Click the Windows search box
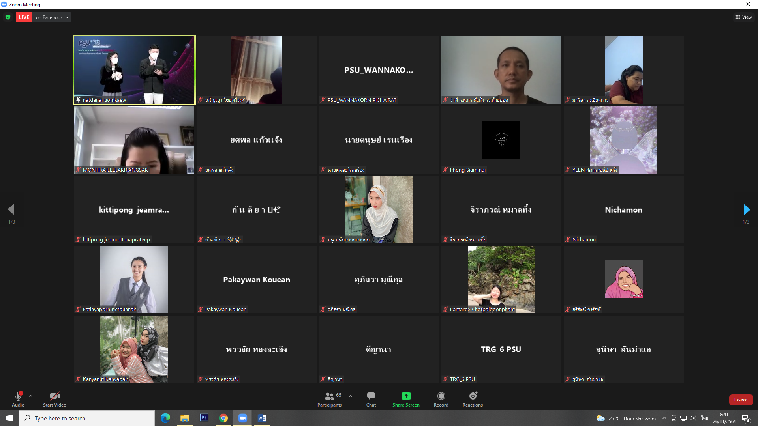This screenshot has width=758, height=426. pos(87,418)
